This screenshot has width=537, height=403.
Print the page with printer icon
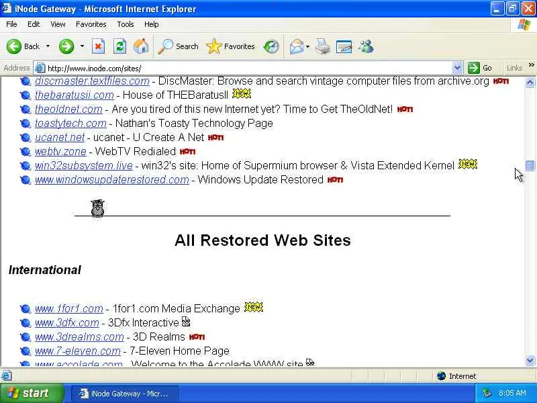pyautogui.click(x=323, y=46)
